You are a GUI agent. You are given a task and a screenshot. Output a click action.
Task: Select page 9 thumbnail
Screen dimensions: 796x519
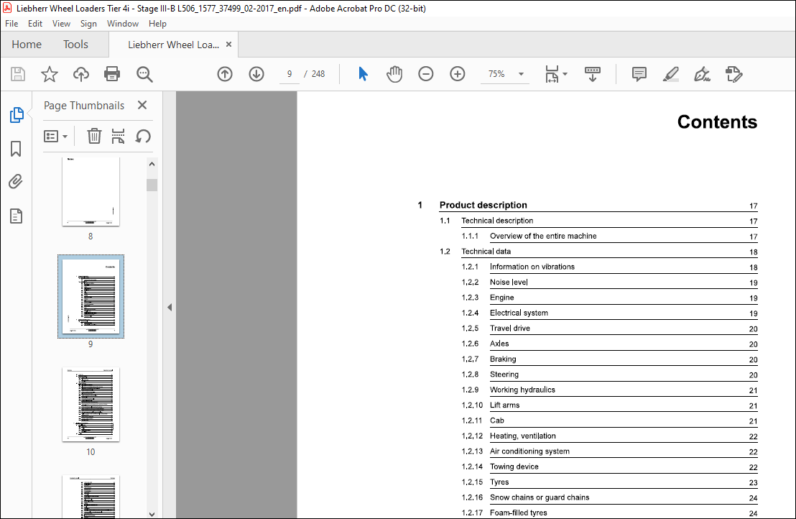91,297
